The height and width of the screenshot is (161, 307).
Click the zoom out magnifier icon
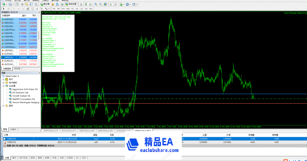tap(100, 4)
